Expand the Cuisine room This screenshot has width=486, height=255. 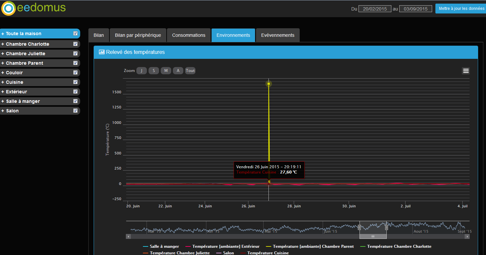tap(3, 82)
